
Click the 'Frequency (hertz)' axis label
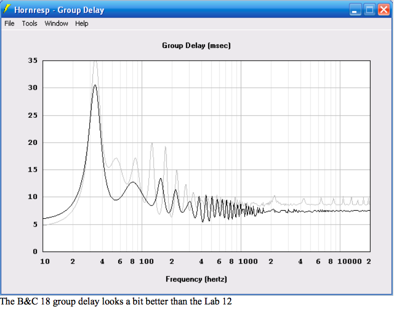pyautogui.click(x=196, y=279)
